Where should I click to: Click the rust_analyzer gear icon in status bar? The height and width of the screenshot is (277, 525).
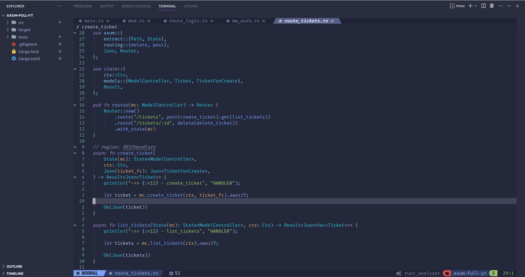399,273
